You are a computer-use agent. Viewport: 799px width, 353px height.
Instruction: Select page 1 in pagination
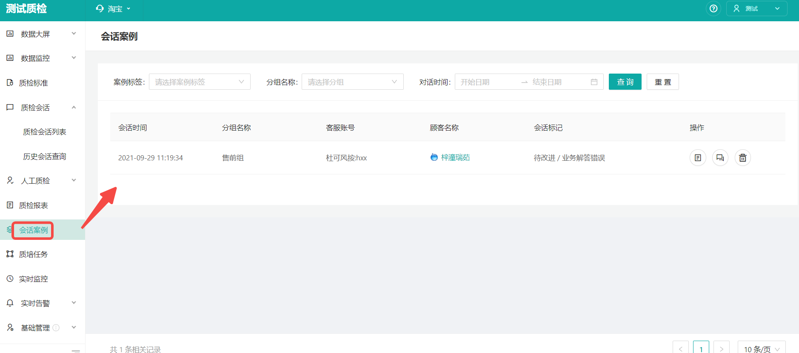click(x=701, y=349)
